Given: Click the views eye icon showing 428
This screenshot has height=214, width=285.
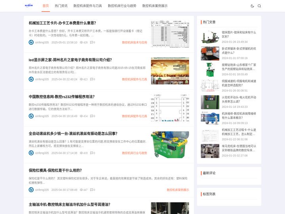Looking at the screenshot, I should [81, 42].
